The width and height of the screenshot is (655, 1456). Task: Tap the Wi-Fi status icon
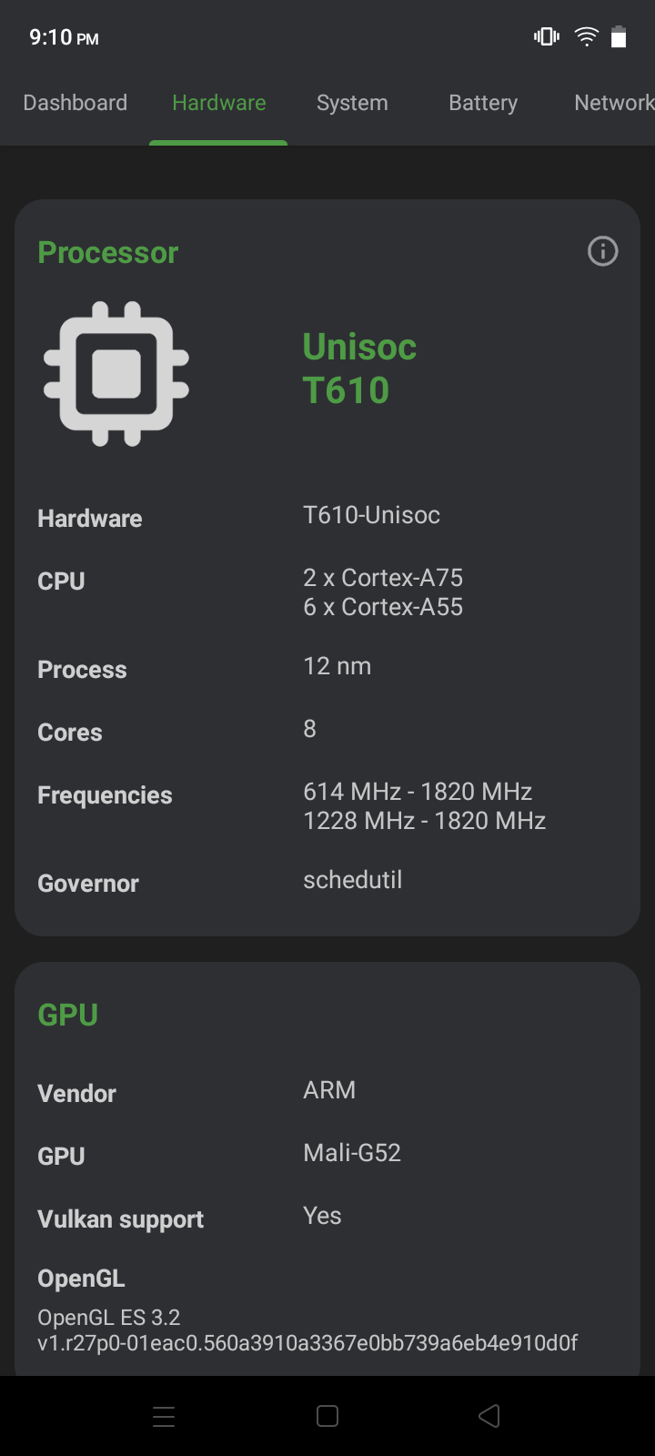[586, 35]
